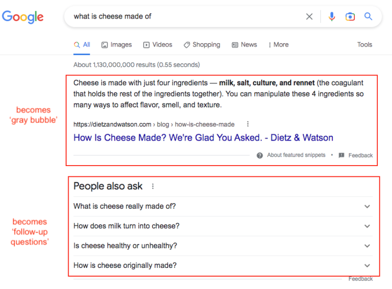The height and width of the screenshot is (289, 392).
Task: Switch to the Images tab
Action: coord(117,45)
